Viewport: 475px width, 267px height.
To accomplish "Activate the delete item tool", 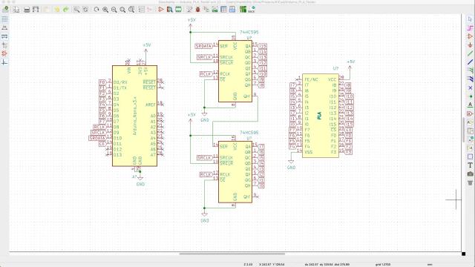I will click(470, 182).
